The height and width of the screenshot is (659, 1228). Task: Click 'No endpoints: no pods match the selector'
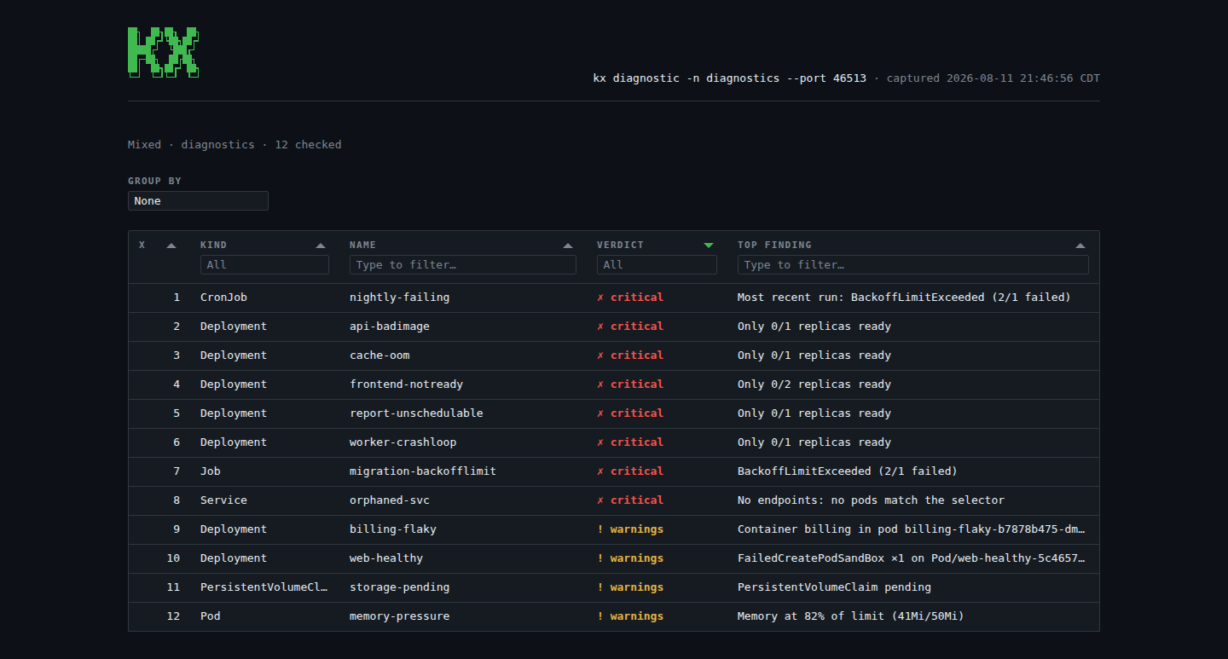coord(871,500)
